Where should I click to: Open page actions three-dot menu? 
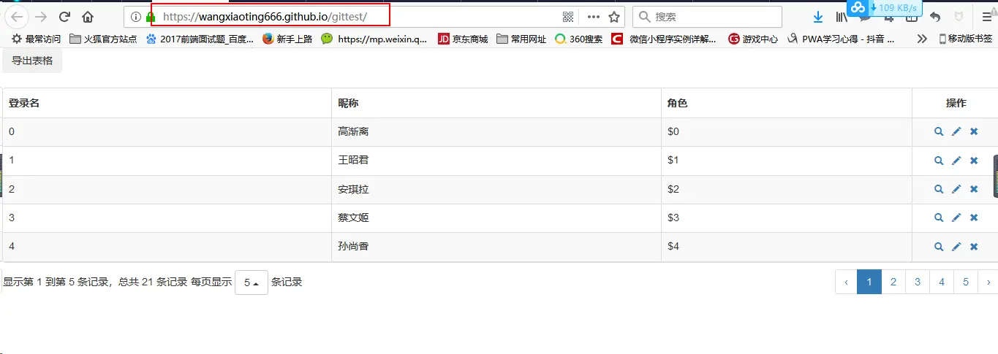tap(594, 17)
